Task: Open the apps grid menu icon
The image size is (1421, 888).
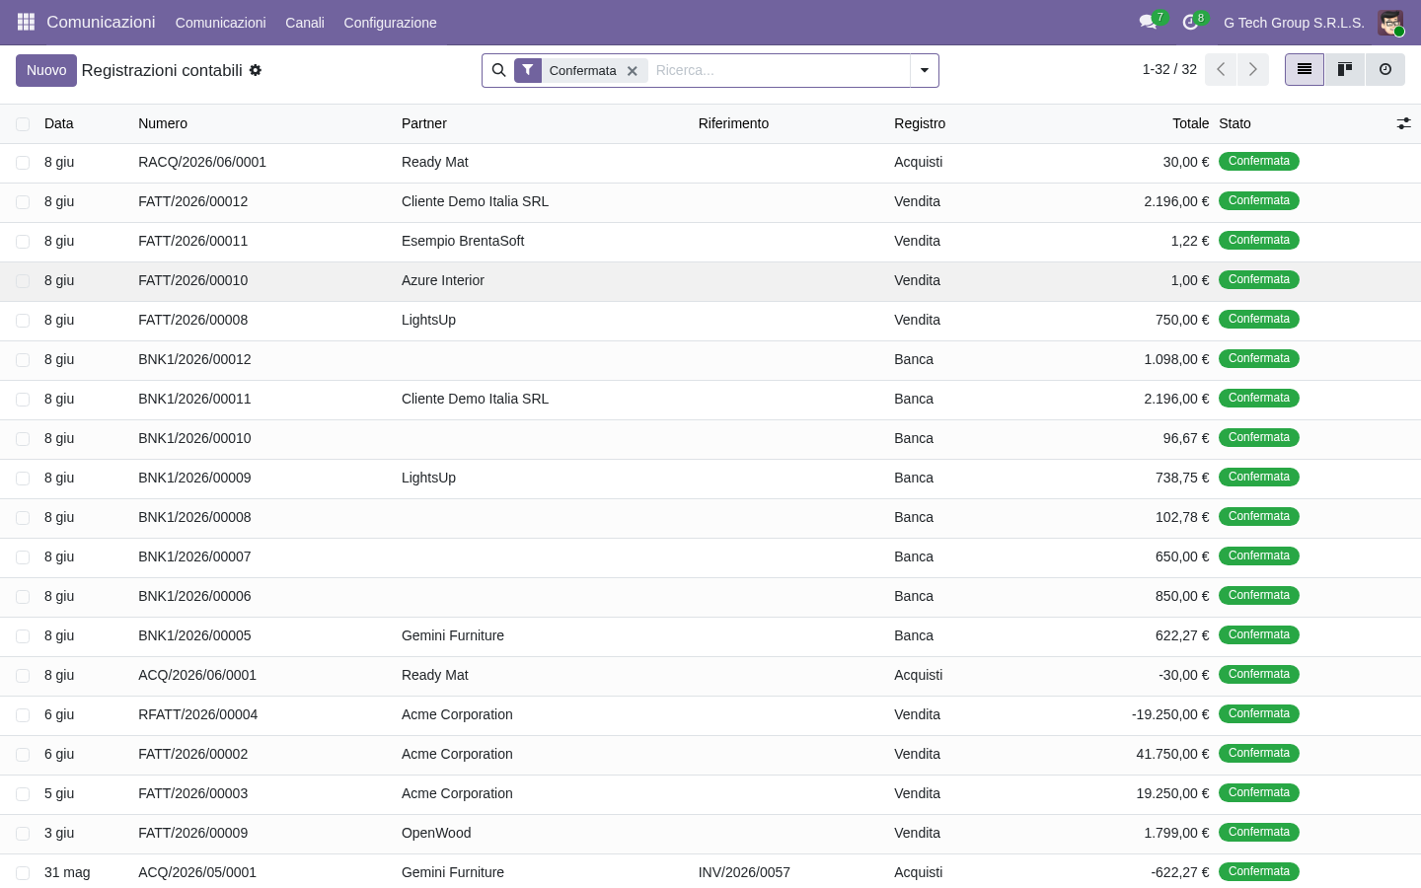Action: pos(26,22)
